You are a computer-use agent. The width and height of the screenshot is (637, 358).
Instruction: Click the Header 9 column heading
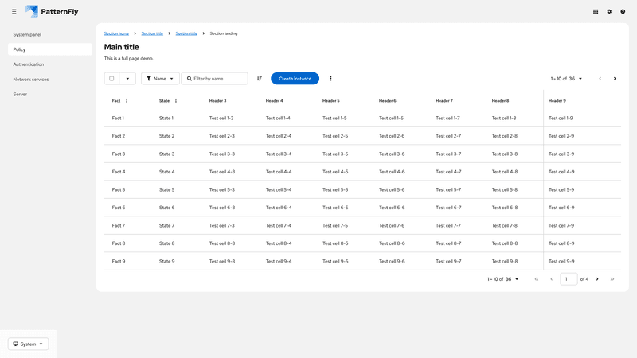coord(557,101)
